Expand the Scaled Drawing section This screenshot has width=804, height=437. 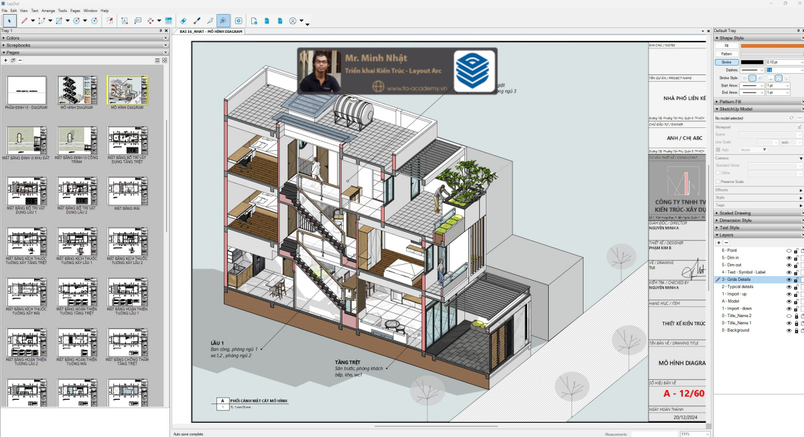click(757, 213)
